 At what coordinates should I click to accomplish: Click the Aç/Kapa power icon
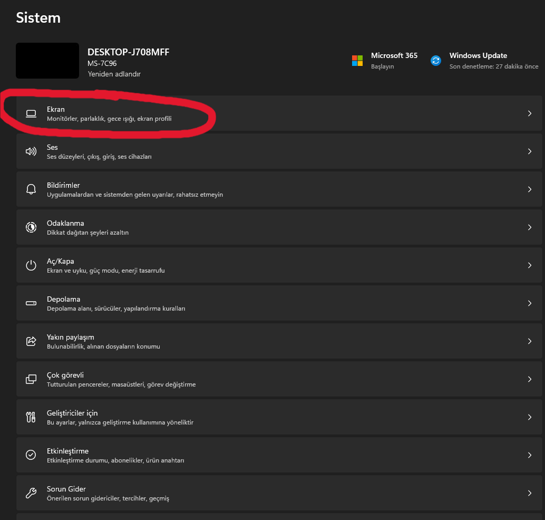coord(31,265)
